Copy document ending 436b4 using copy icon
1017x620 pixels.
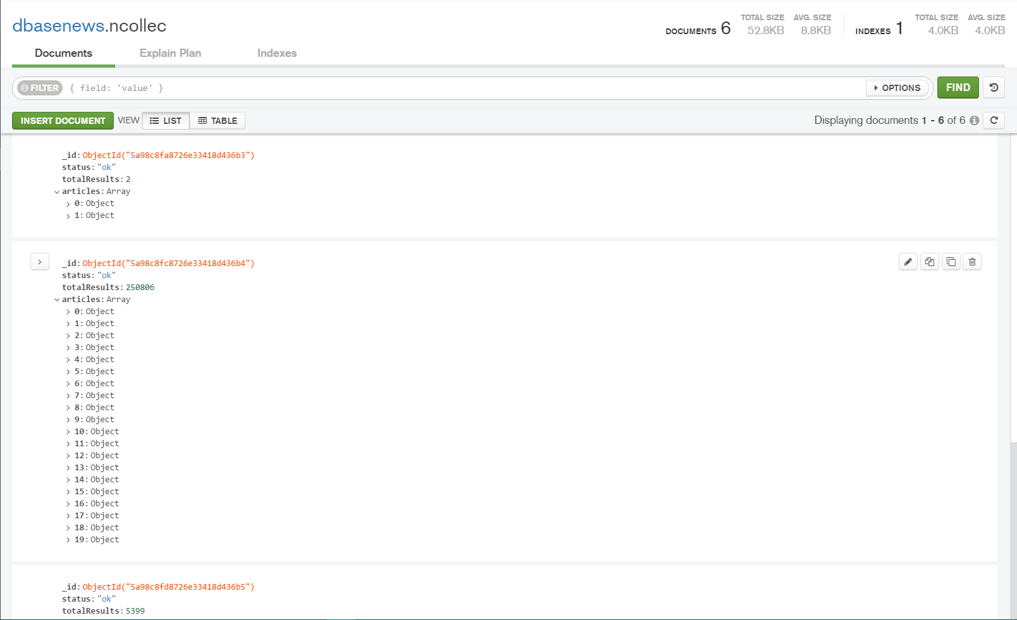click(930, 262)
